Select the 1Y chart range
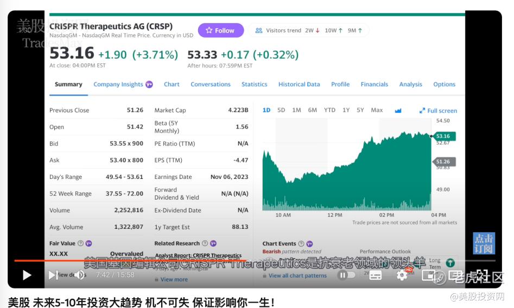The image size is (514, 308). 346,110
